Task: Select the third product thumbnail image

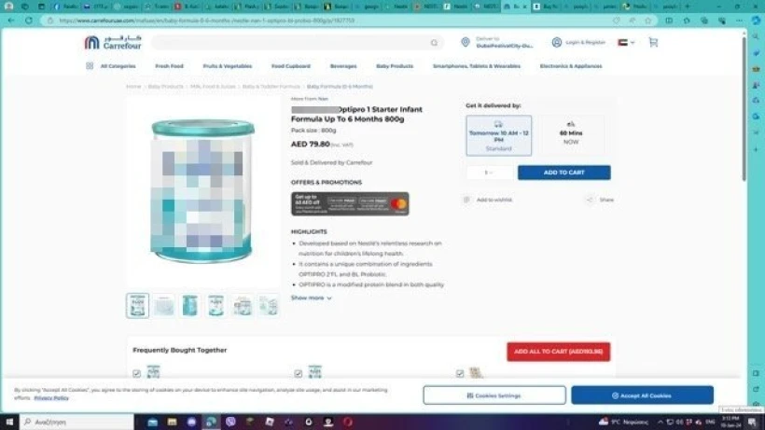Action: pos(189,305)
